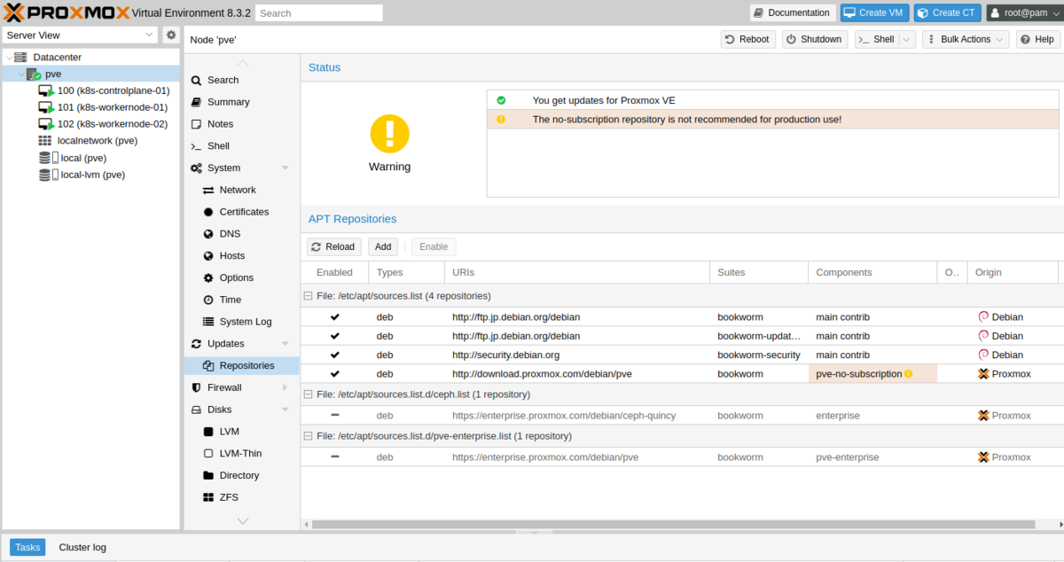Collapse the Datacenter tree node

[8, 57]
